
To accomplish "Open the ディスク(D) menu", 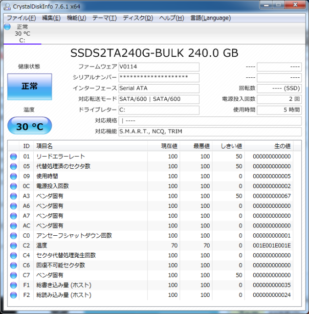I will pyautogui.click(x=138, y=18).
